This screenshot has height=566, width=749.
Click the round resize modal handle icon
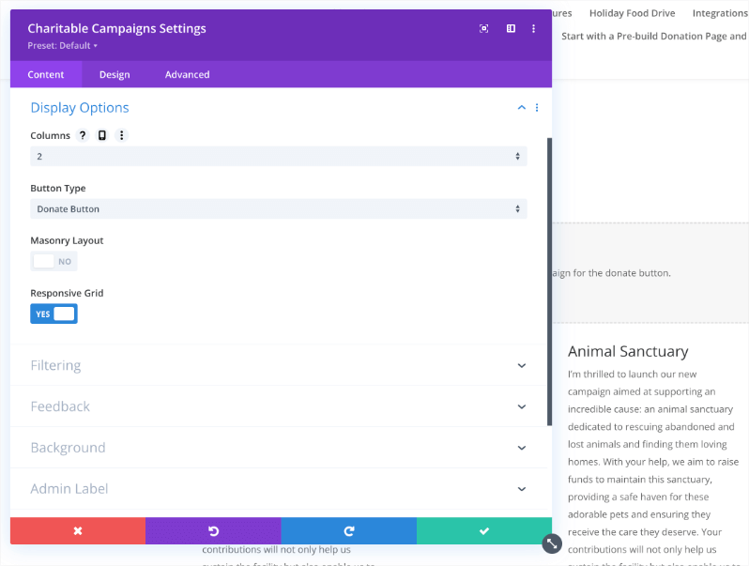click(552, 543)
